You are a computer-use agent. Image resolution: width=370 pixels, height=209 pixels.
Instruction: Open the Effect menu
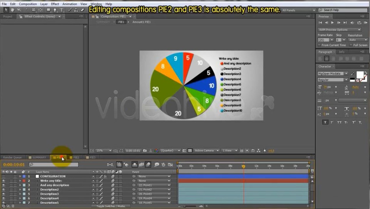tap(55, 4)
